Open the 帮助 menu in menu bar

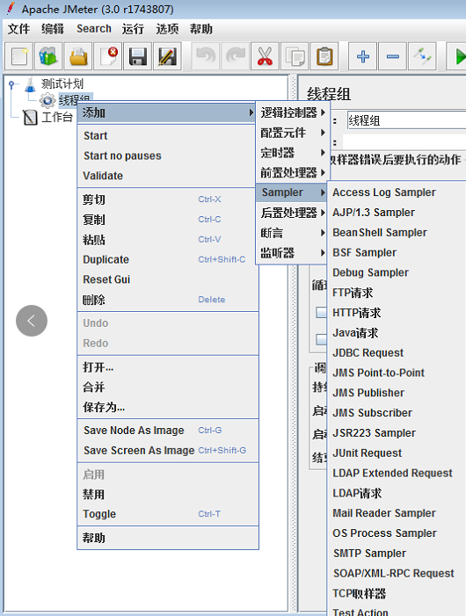pyautogui.click(x=201, y=29)
